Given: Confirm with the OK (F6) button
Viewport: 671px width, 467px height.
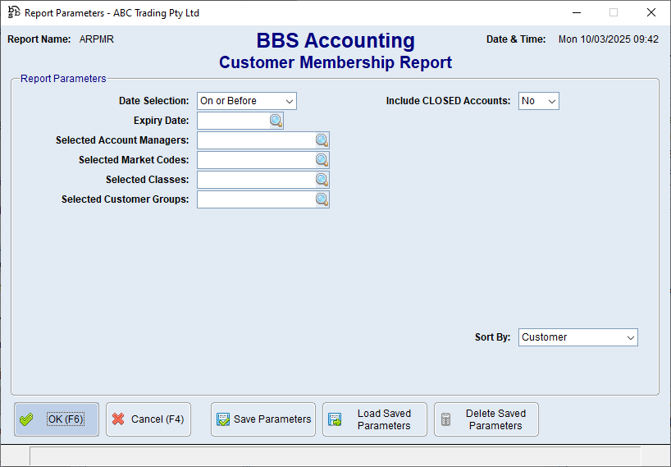Looking at the screenshot, I should click(57, 419).
